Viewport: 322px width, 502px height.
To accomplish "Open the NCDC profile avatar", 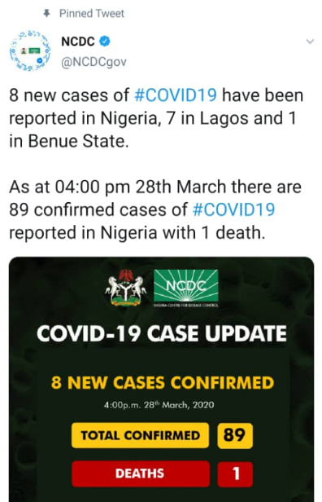I will pos(30,51).
